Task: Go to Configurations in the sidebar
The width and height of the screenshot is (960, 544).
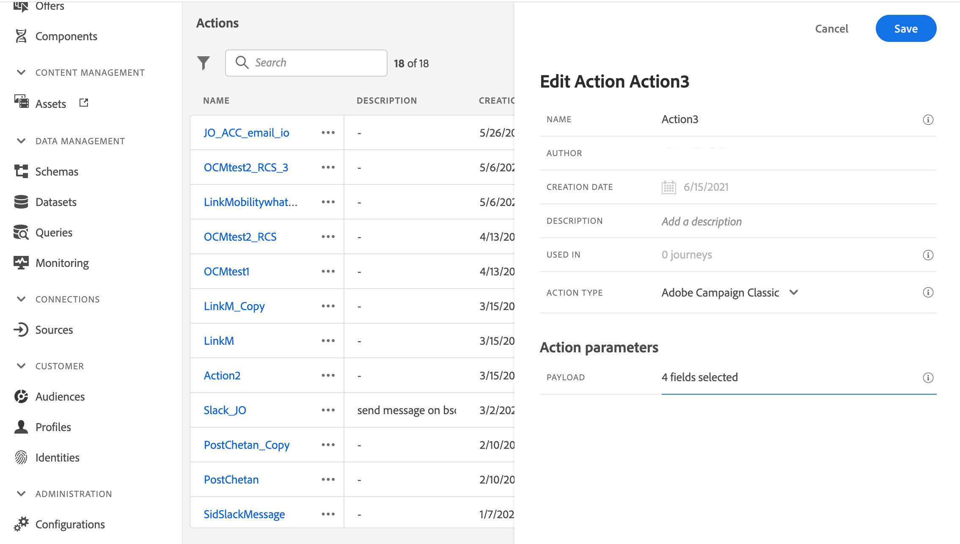Action: point(70,525)
